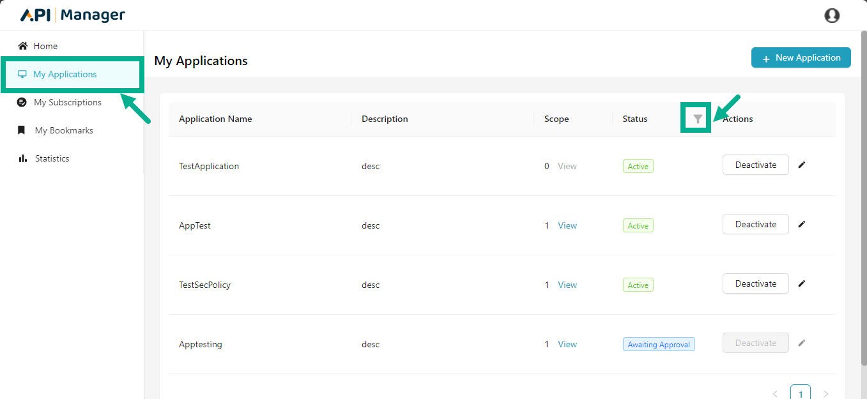Click the Home house icon in sidebar
The width and height of the screenshot is (867, 399).
coord(23,46)
